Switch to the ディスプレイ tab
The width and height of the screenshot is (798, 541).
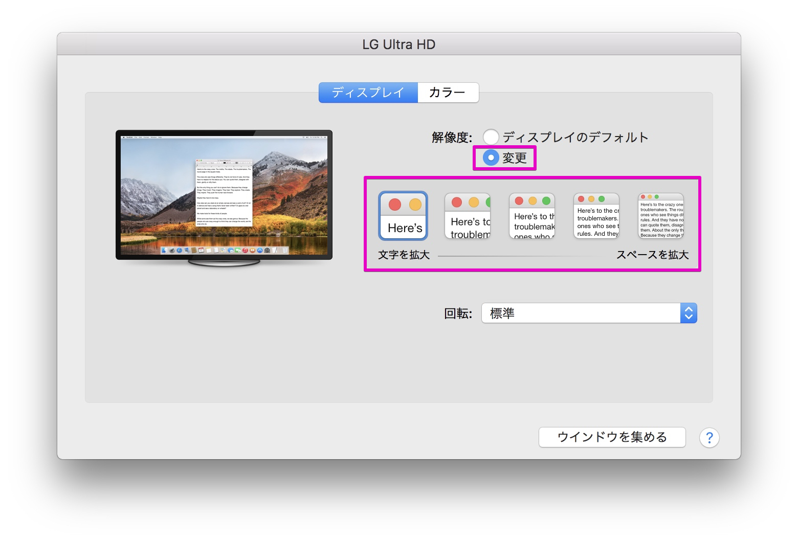point(368,93)
